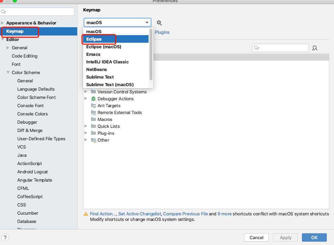The height and width of the screenshot is (245, 334).
Task: Choose Sublime Text keymap option
Action: click(x=116, y=77)
